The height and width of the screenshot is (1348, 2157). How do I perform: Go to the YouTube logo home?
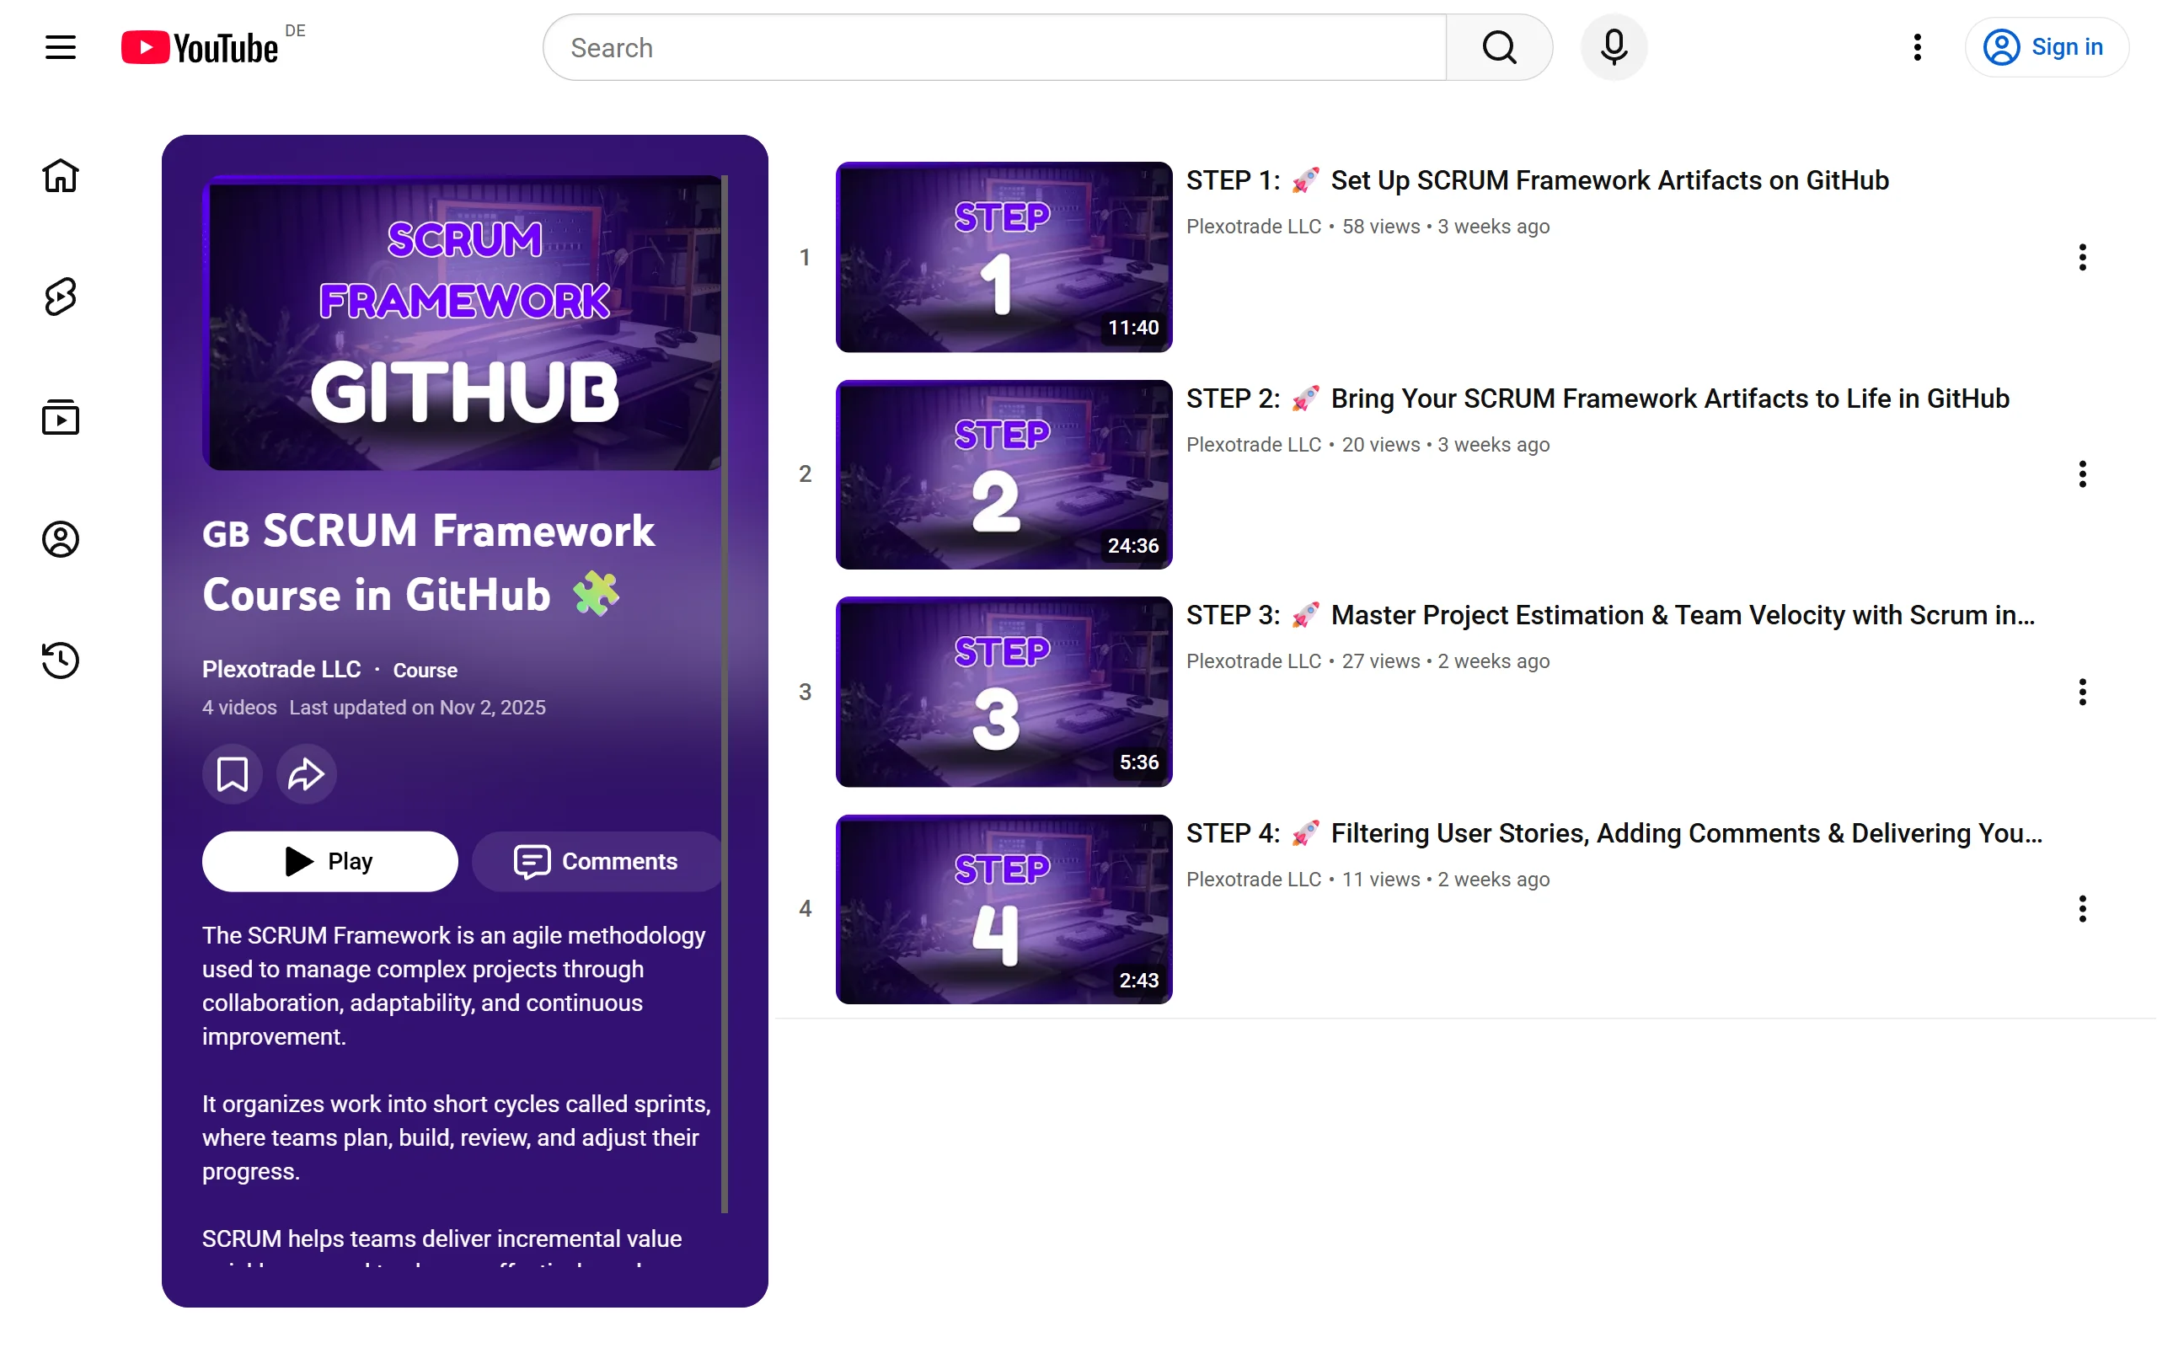[x=200, y=47]
